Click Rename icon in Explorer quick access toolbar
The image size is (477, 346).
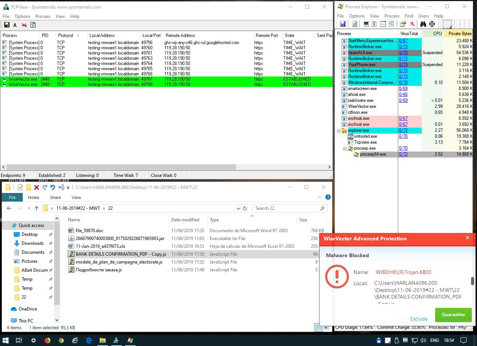[x=61, y=187]
